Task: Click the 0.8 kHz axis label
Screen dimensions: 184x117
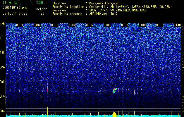Action: (x=3, y=82)
